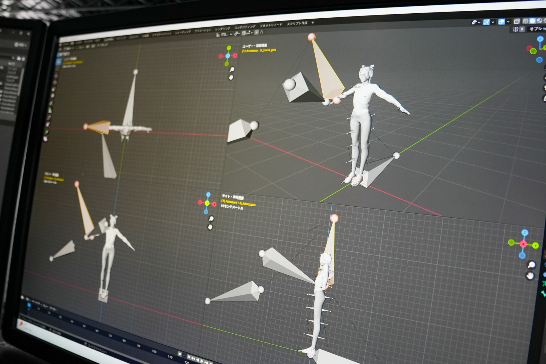Select material preview shading
546x364 pixels.
(x=539, y=21)
